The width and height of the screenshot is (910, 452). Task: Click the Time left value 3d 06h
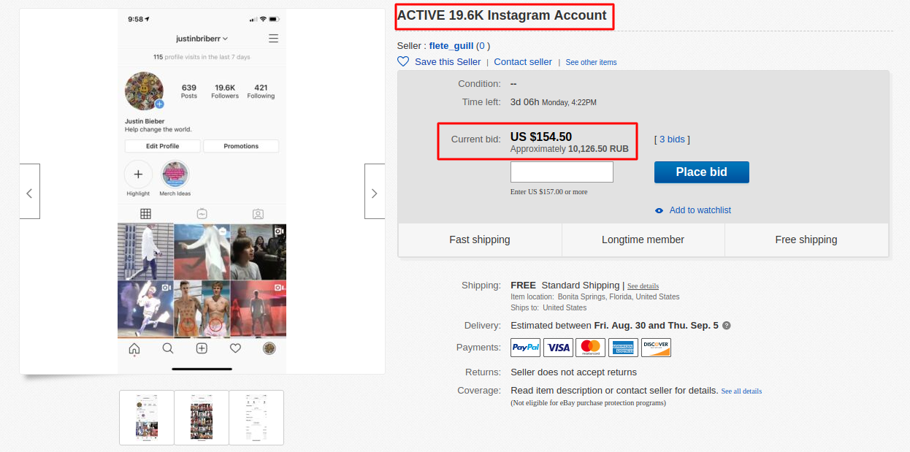(525, 102)
